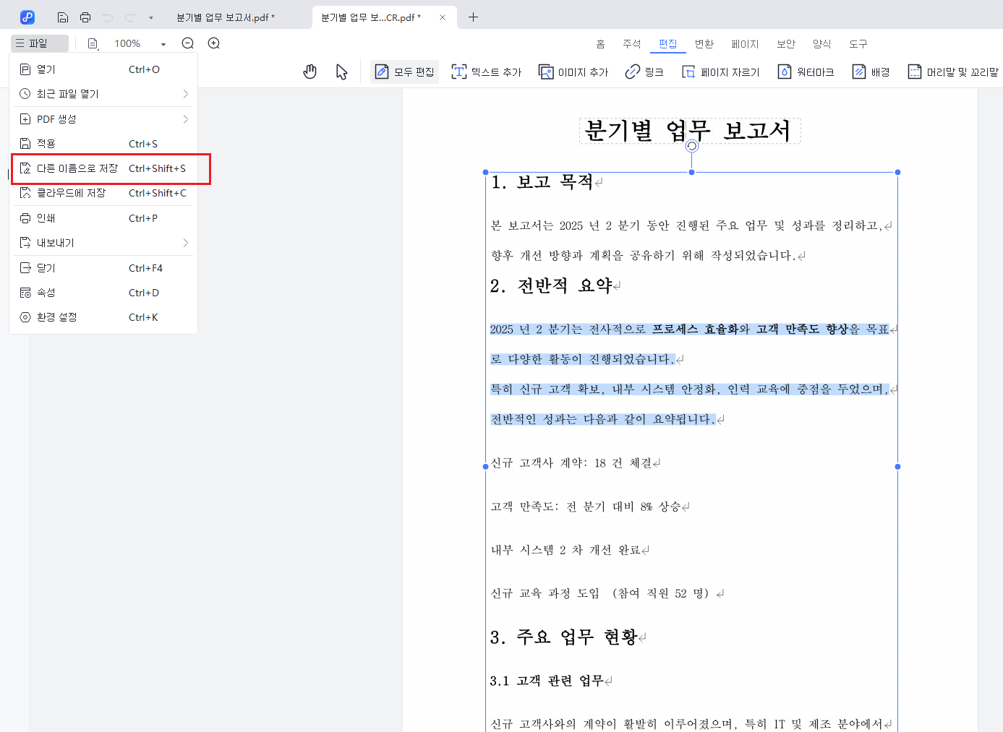Open the 배경 (Background) tool

tap(870, 72)
